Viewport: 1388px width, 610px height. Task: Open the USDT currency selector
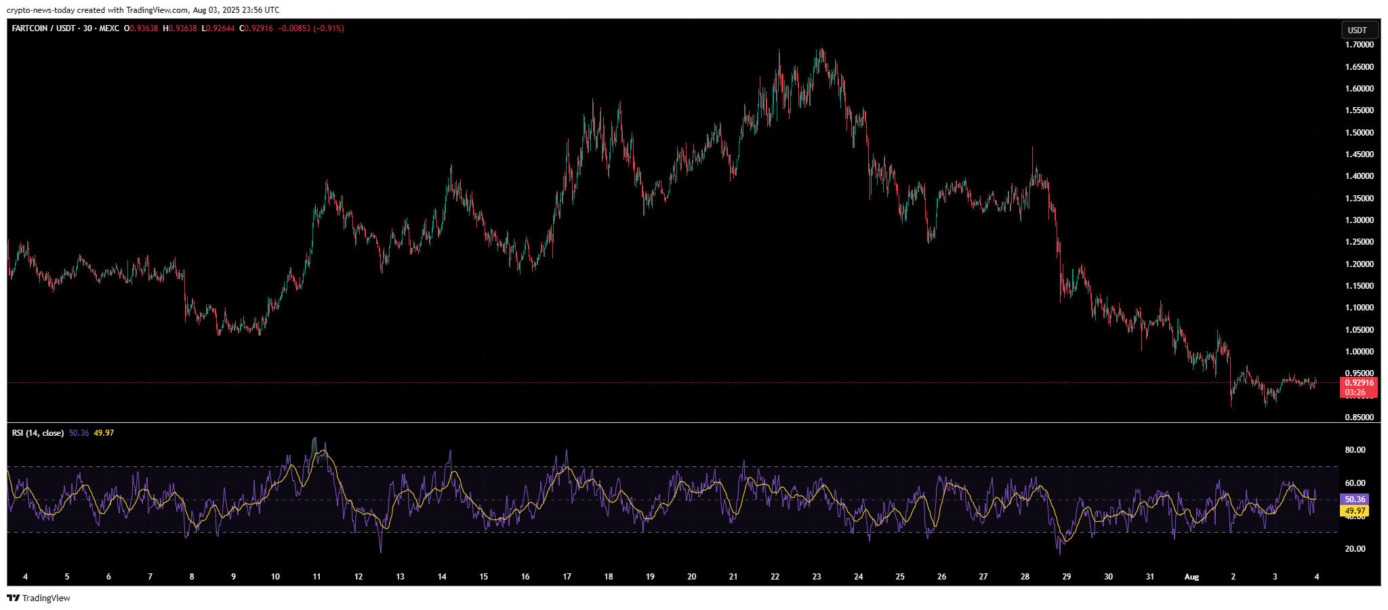(x=1359, y=30)
